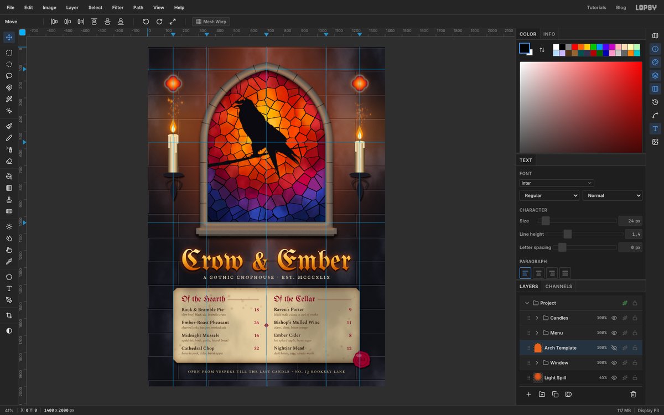This screenshot has height=415, width=664.
Task: Click the align top edges icon
Action: (94, 22)
